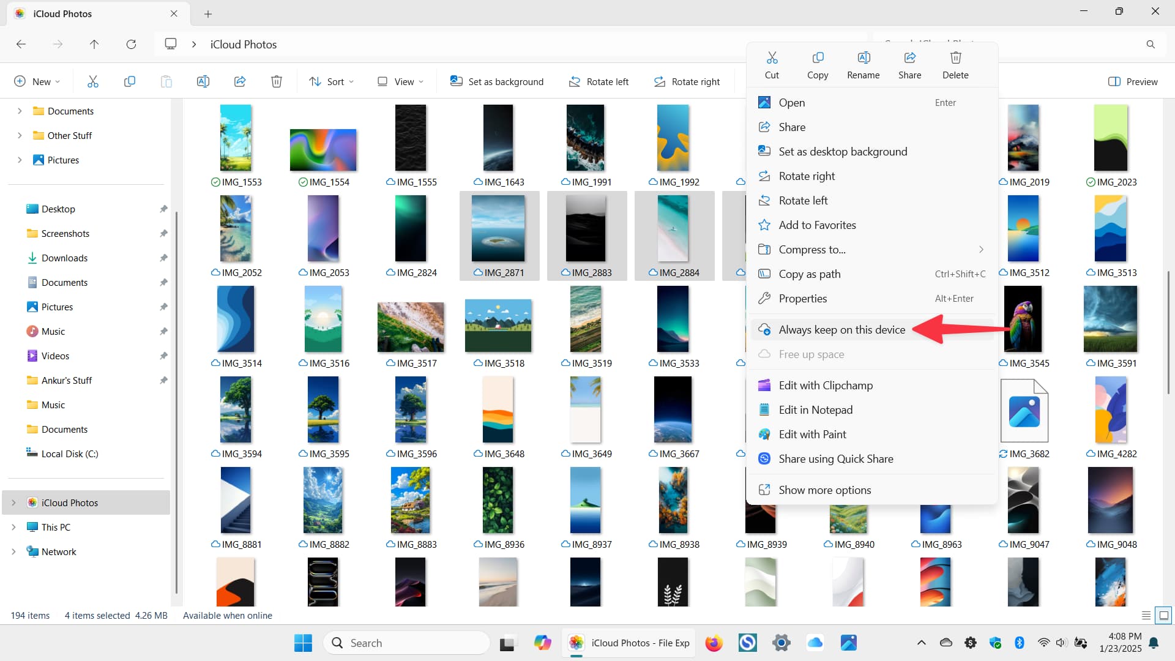Open the Sort dropdown

click(x=331, y=81)
